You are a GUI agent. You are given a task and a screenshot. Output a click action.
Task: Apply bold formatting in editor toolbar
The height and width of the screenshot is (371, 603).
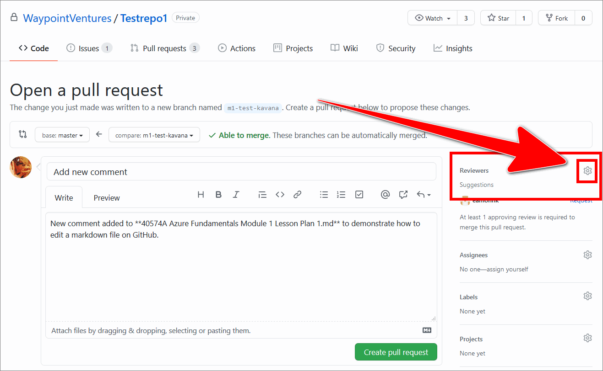tap(218, 195)
